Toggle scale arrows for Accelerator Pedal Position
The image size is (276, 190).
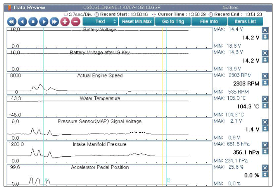click(265, 175)
